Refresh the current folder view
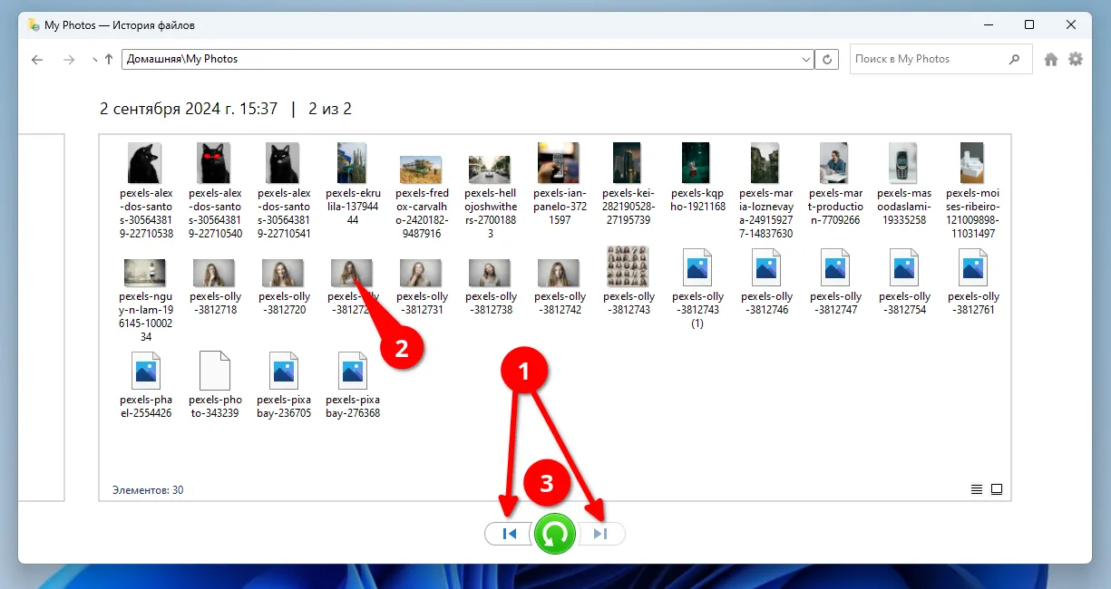Screen dimensions: 1111x589 click(826, 60)
